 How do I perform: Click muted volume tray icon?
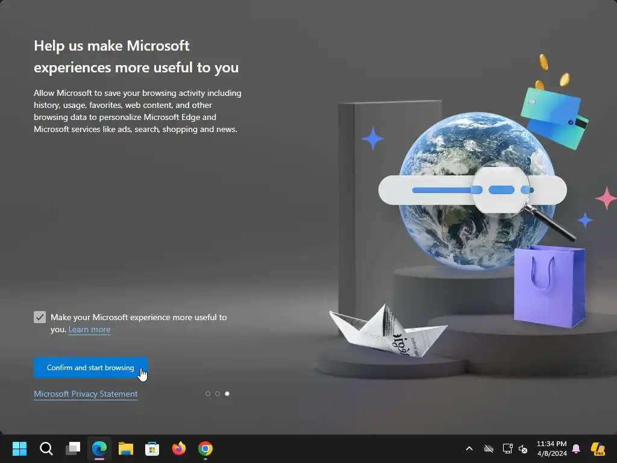[x=523, y=449]
